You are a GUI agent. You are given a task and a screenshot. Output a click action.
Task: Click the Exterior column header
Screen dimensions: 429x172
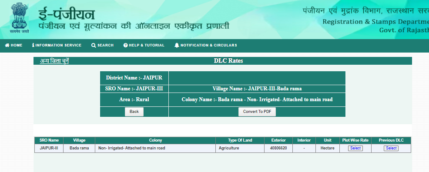(278, 140)
